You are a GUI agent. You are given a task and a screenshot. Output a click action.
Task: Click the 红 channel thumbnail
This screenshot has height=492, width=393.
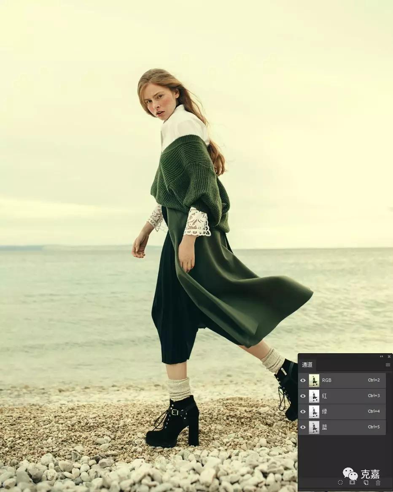[314, 396]
